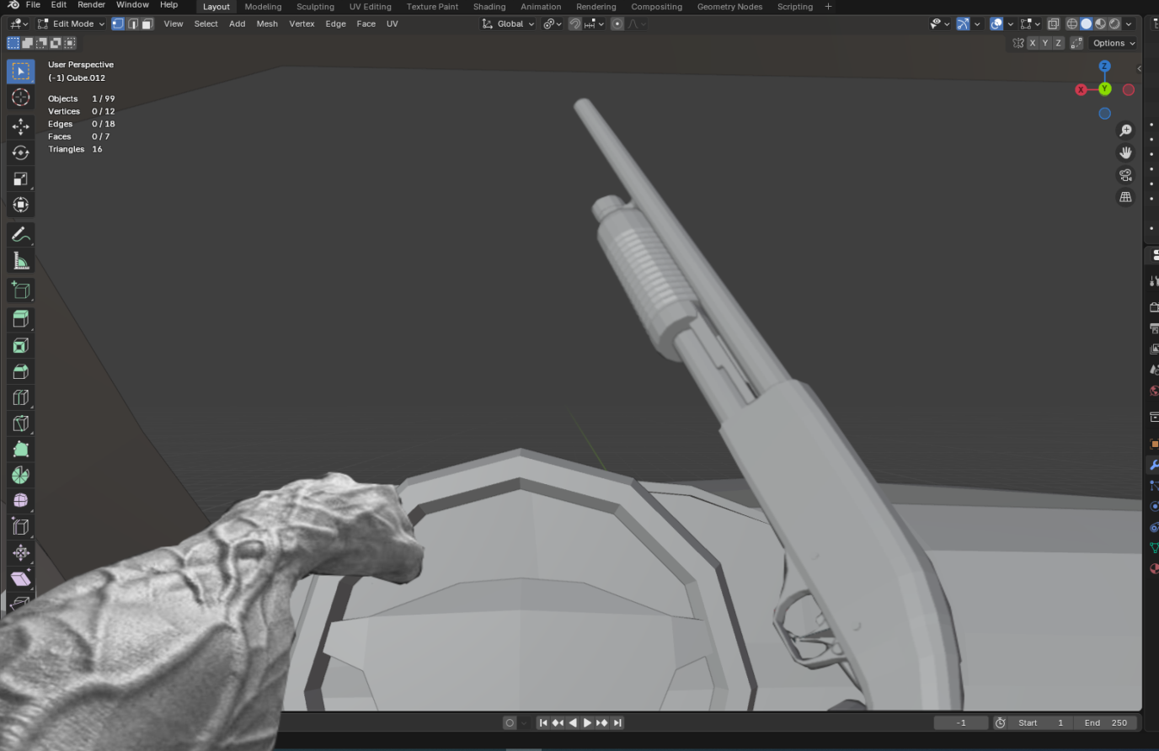This screenshot has width=1159, height=751.
Task: Select the Rotate tool
Action: pos(21,153)
